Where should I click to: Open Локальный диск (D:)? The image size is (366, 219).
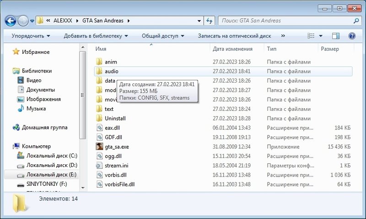point(52,165)
